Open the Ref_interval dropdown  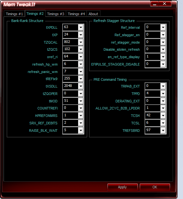163,27
